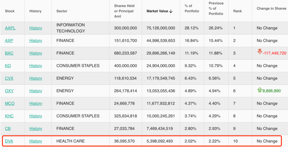Open History link in DVA row

(36, 141)
